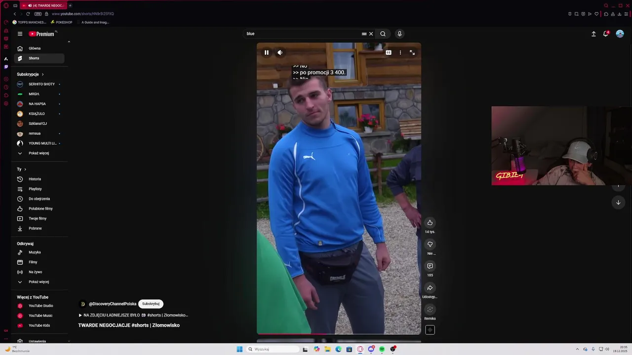The width and height of the screenshot is (632, 355).
Task: Open the account avatar menu
Action: [620, 34]
